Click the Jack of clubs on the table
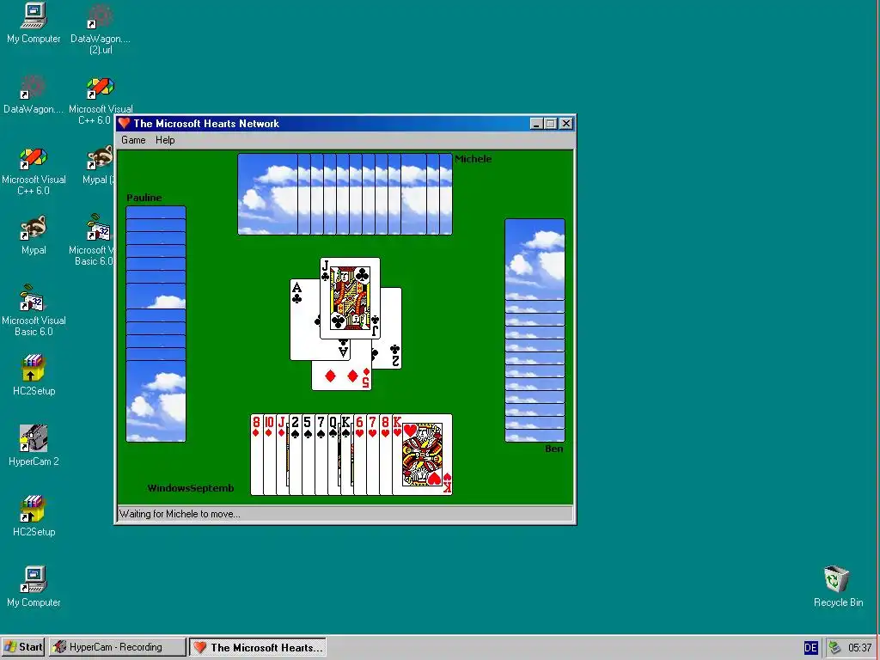880x660 pixels. (x=350, y=298)
